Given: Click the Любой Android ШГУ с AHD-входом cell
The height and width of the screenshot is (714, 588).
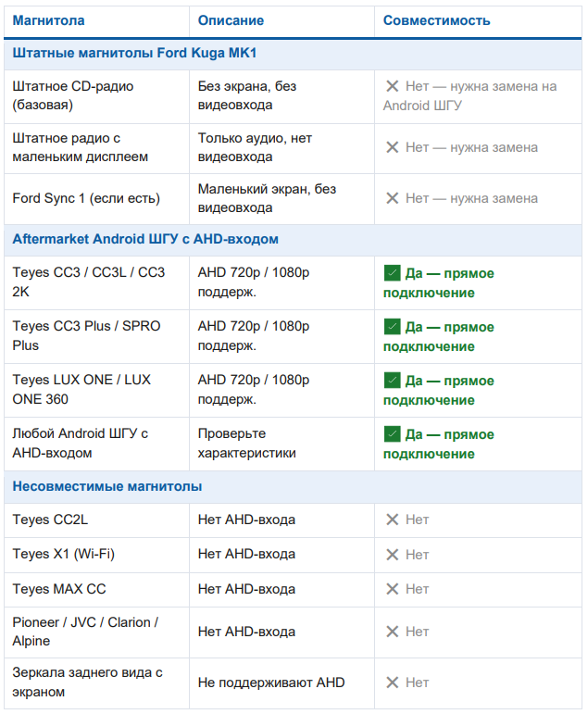Looking at the screenshot, I should click(96, 444).
